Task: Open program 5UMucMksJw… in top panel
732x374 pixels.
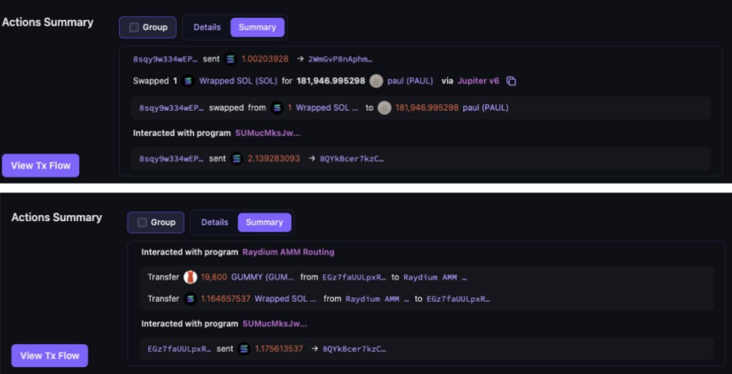Action: click(x=268, y=133)
